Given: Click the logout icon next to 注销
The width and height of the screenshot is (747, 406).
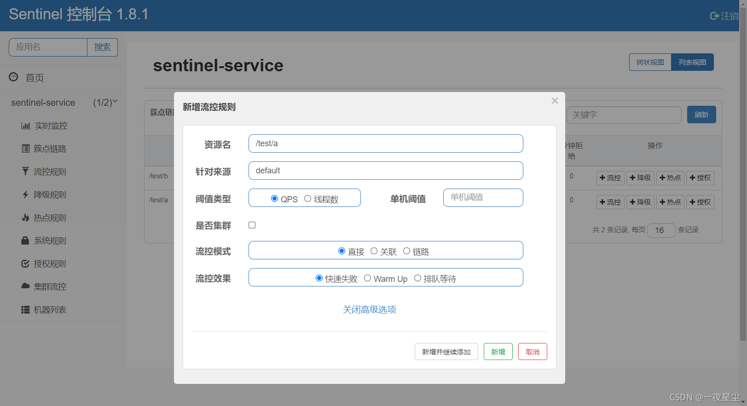Looking at the screenshot, I should coord(714,16).
